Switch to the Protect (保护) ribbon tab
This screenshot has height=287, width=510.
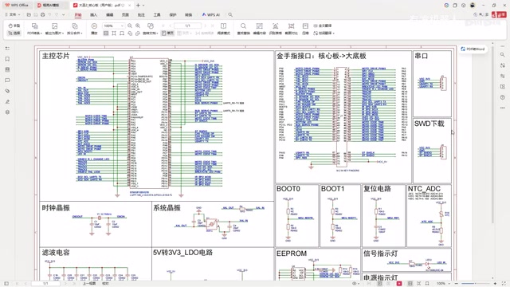coord(173,15)
